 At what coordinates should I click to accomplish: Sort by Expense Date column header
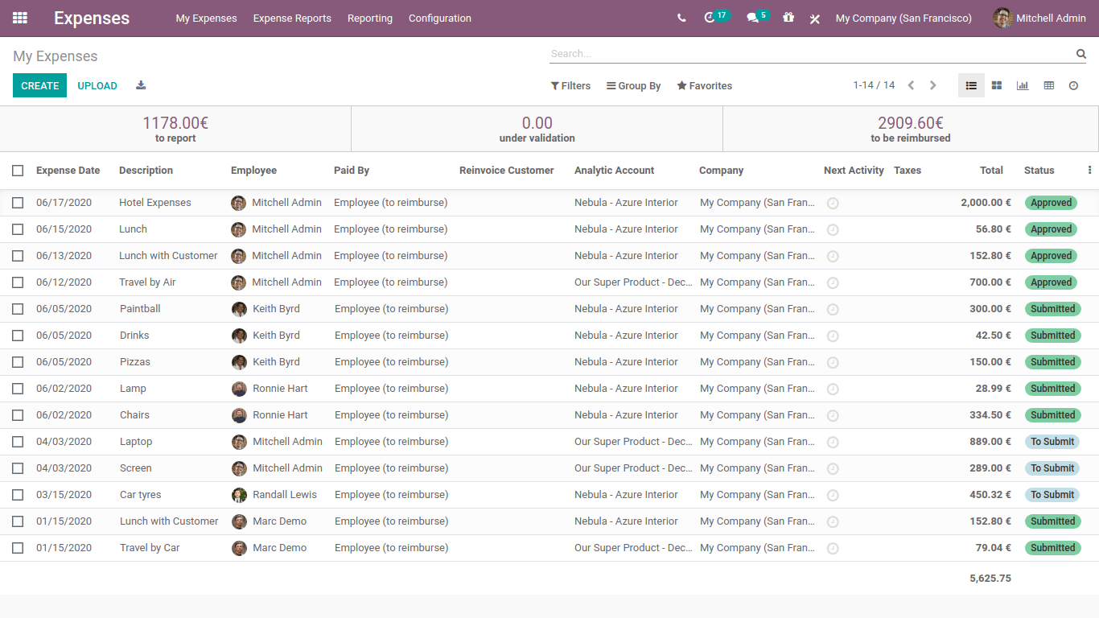click(68, 171)
